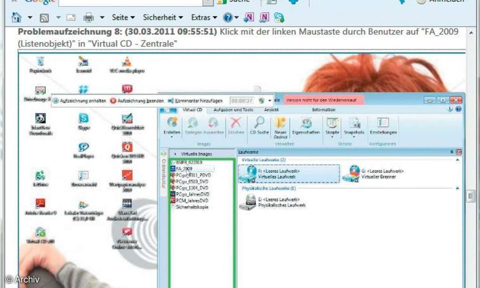Viewport: 480px width, 288px height.
Task: Select PCM_JahresDVD in the image list
Action: [190, 200]
